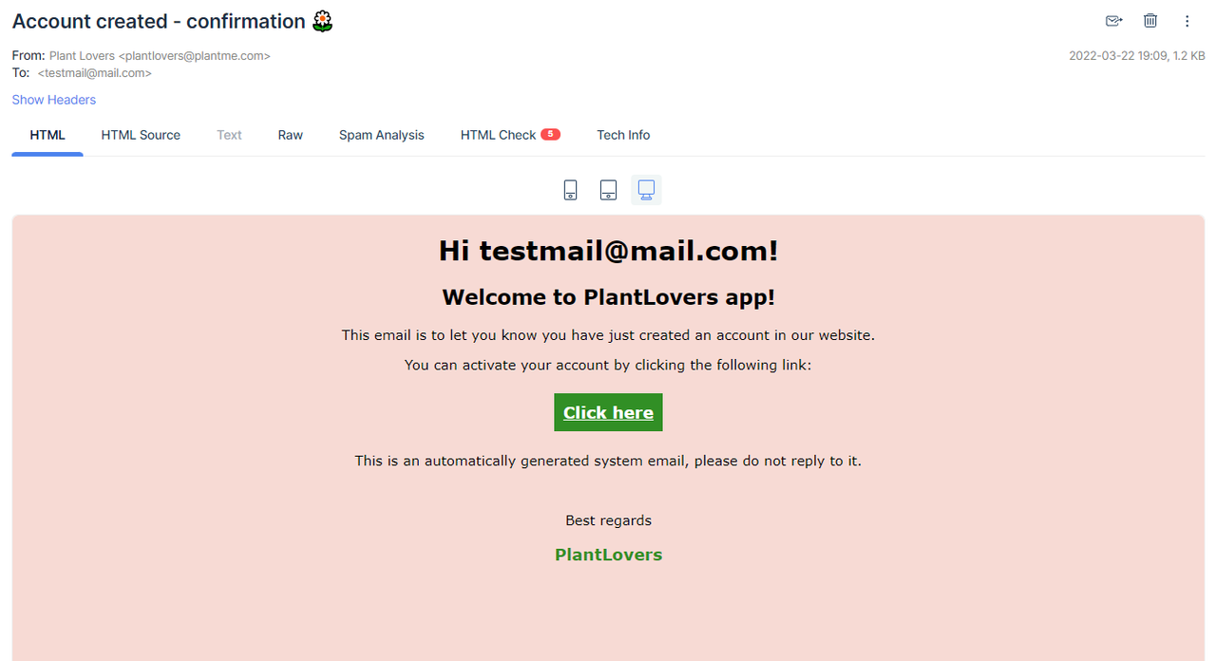Click the Best regards text
Image resolution: width=1216 pixels, height=661 pixels.
(x=608, y=520)
